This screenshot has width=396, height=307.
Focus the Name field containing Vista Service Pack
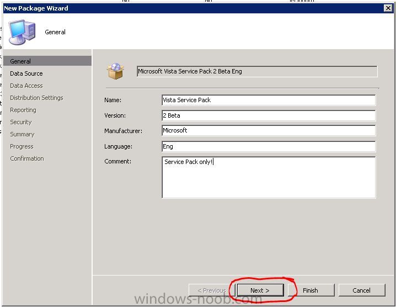(x=269, y=100)
